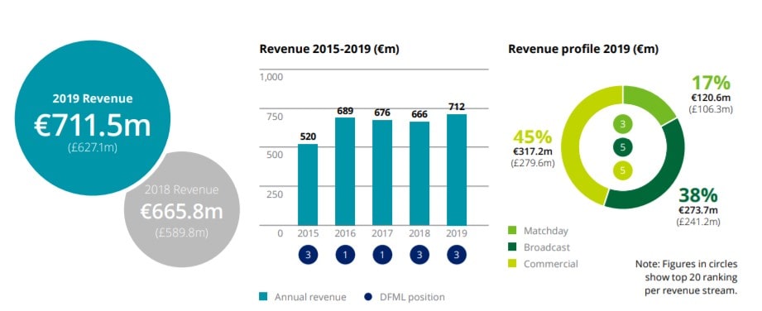This screenshot has width=762, height=311.
Task: Click the DFML position legend dot
Action: click(x=368, y=297)
